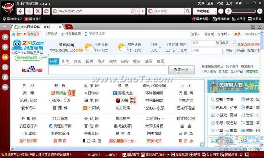
Task: Click the Baidu search input field
Action: (x=108, y=70)
